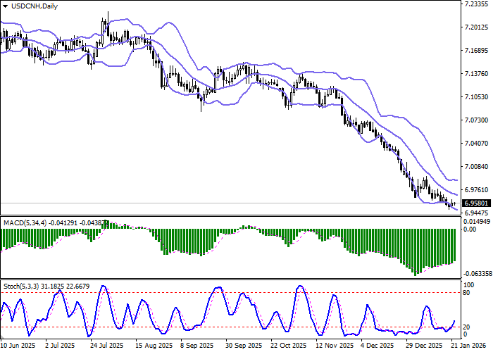
Task: Click the 7.00860 price axis label
Action: point(477,167)
